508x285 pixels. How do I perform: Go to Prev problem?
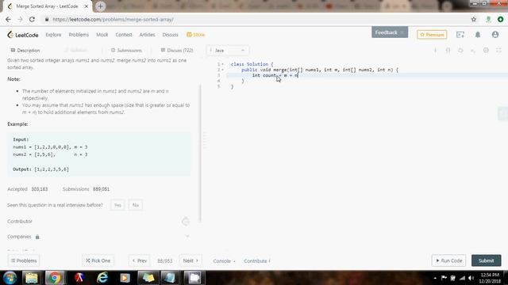(x=140, y=260)
